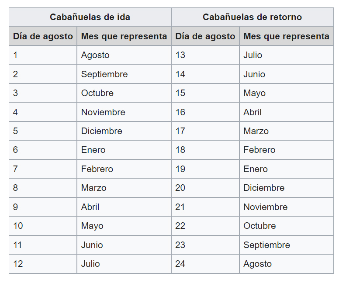The height and width of the screenshot is (283, 346).
Task: Select "Diciembre" next to day 20
Action: click(264, 188)
